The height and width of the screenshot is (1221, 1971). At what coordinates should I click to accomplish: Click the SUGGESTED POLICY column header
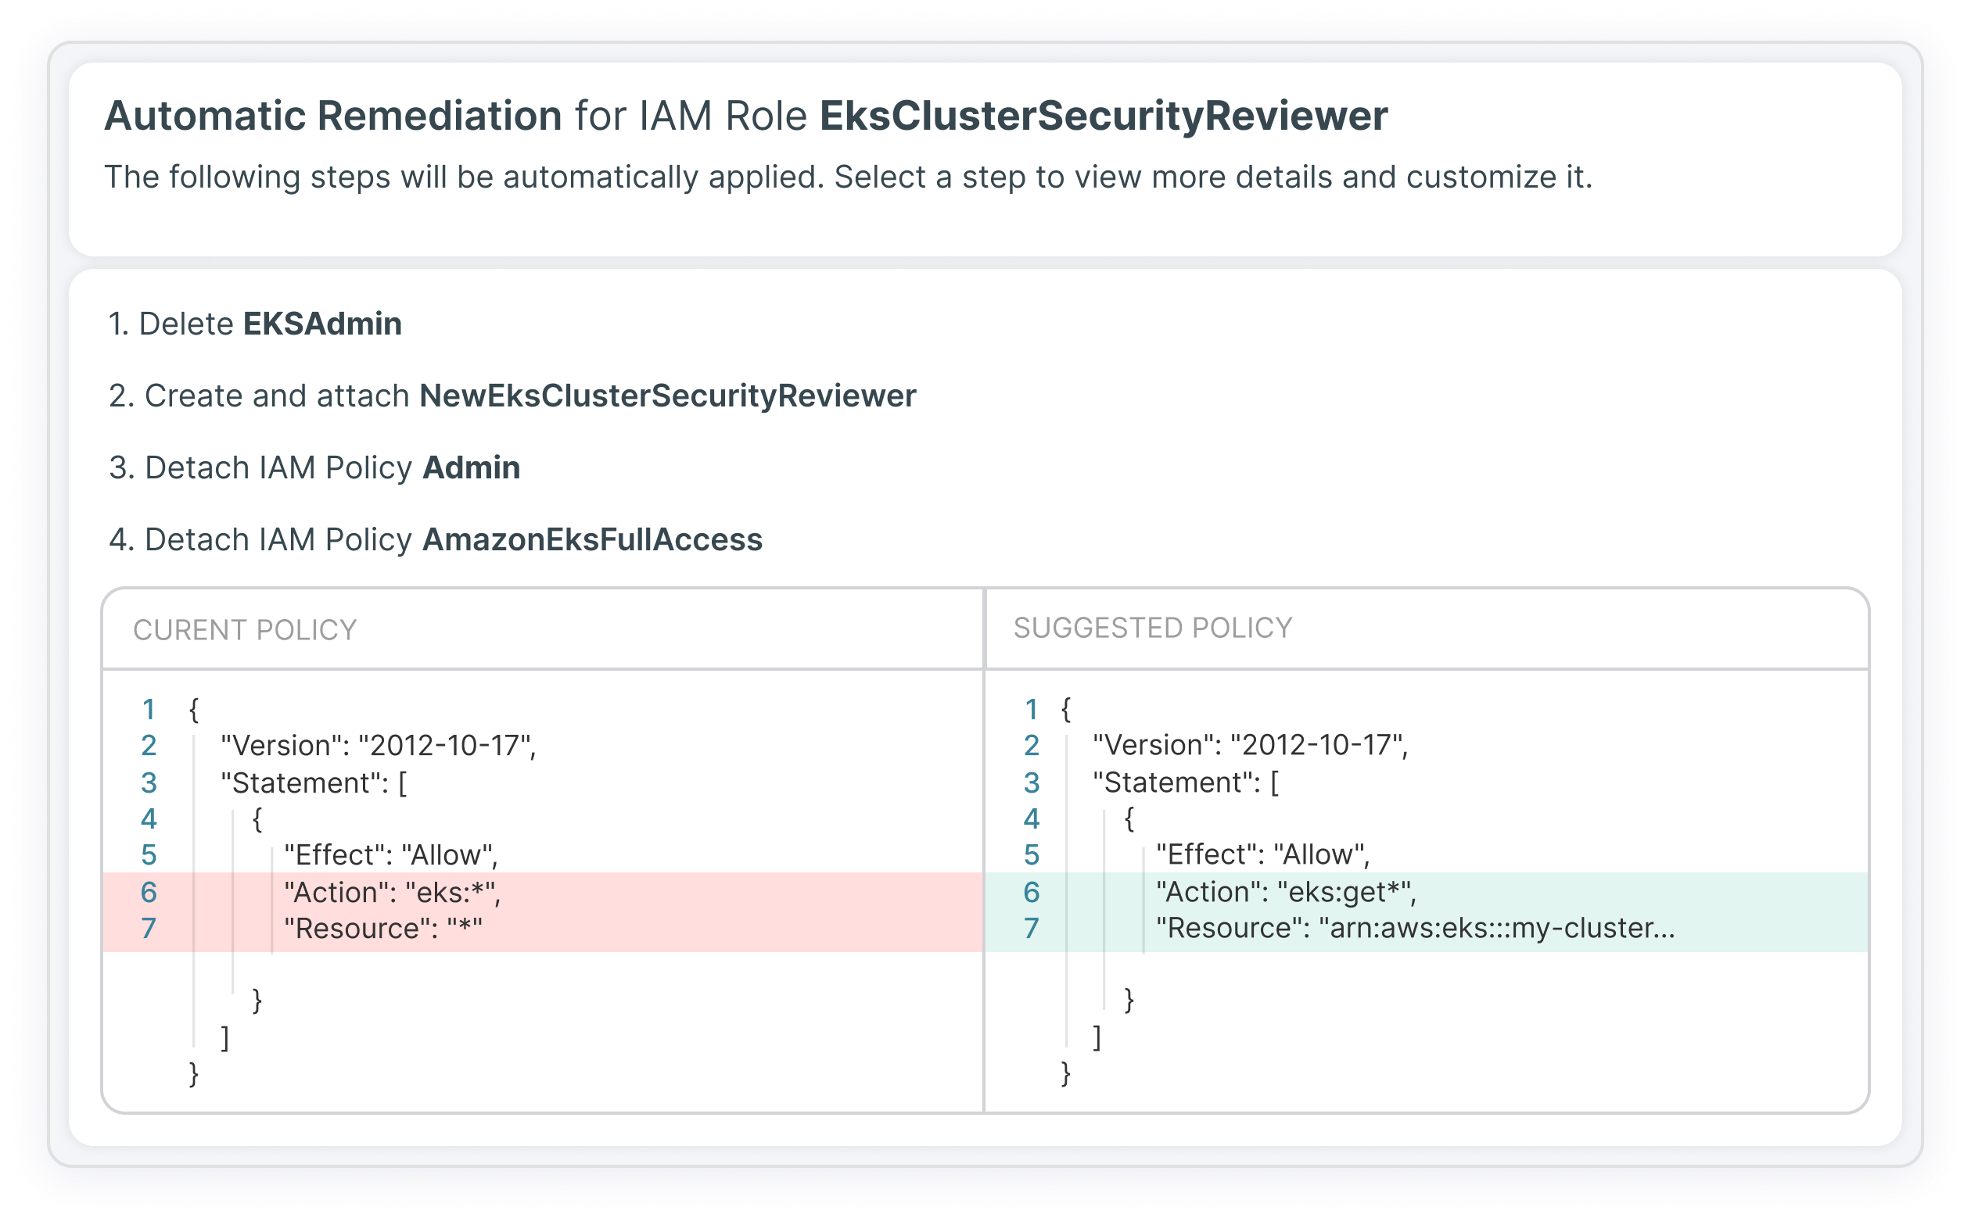[x=1152, y=628]
